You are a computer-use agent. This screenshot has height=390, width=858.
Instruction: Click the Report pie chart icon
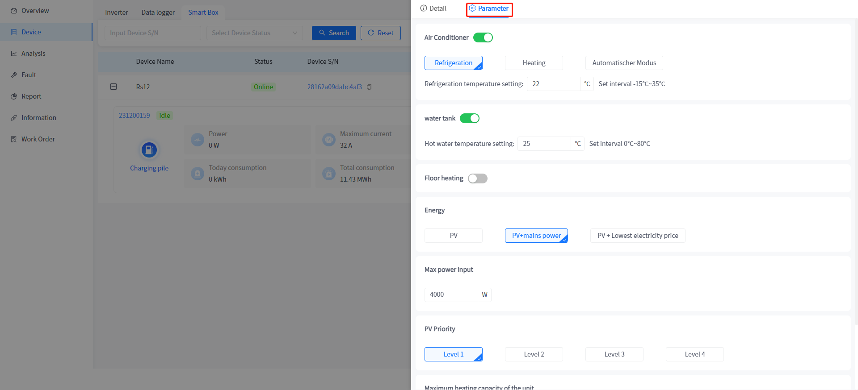14,96
